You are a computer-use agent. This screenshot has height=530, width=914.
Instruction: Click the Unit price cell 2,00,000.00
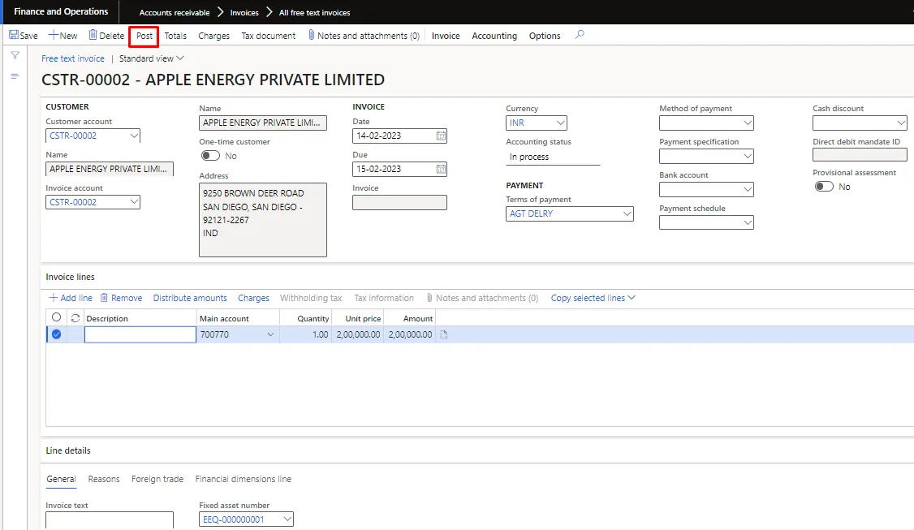tap(357, 334)
